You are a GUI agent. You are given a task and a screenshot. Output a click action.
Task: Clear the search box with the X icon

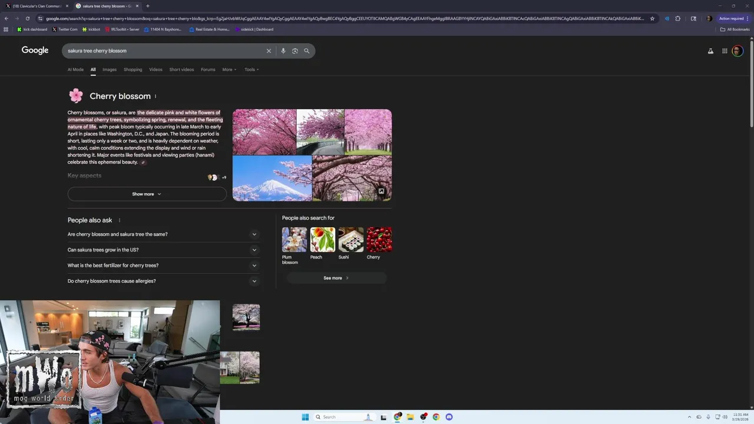coord(269,51)
